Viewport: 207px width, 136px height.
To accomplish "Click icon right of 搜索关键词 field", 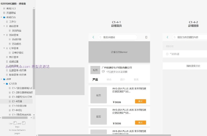I will (x=146, y=37).
